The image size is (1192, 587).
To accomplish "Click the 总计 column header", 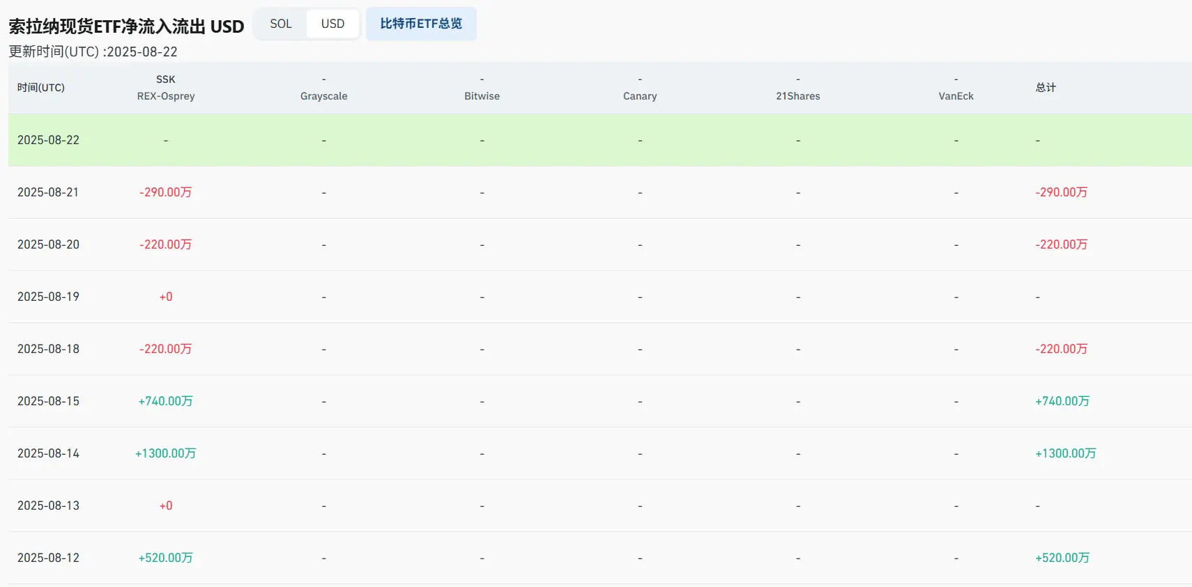I will pos(1046,88).
